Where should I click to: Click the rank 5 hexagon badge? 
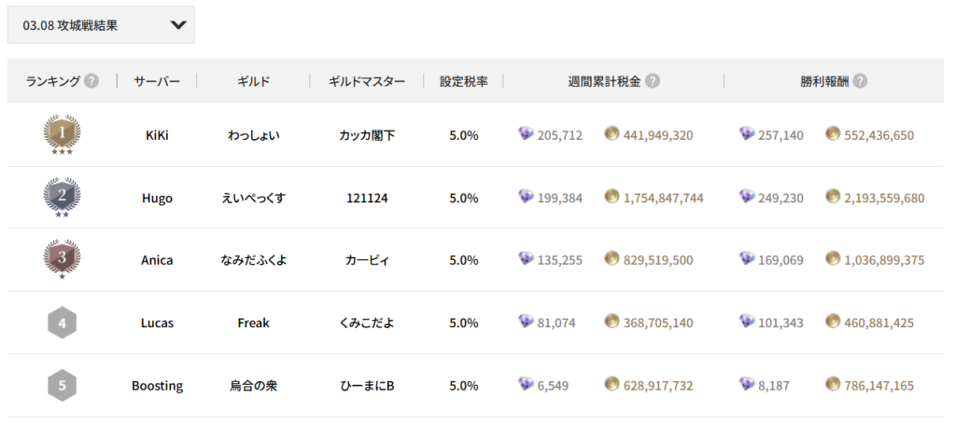(x=62, y=385)
